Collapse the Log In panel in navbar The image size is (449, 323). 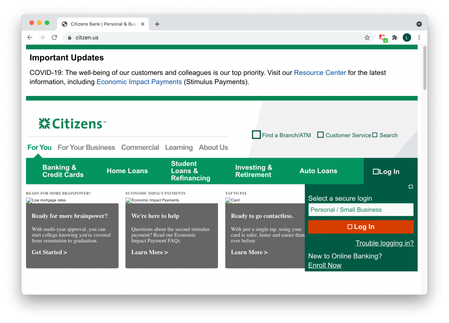click(386, 171)
